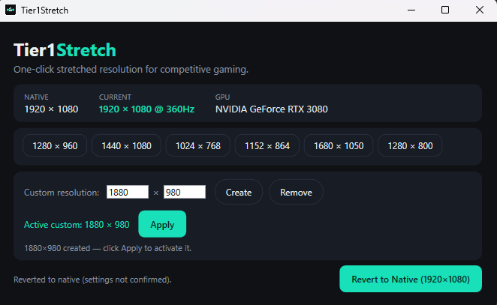Image resolution: width=497 pixels, height=305 pixels.
Task: Click the Remove custom resolution button
Action: pos(296,192)
